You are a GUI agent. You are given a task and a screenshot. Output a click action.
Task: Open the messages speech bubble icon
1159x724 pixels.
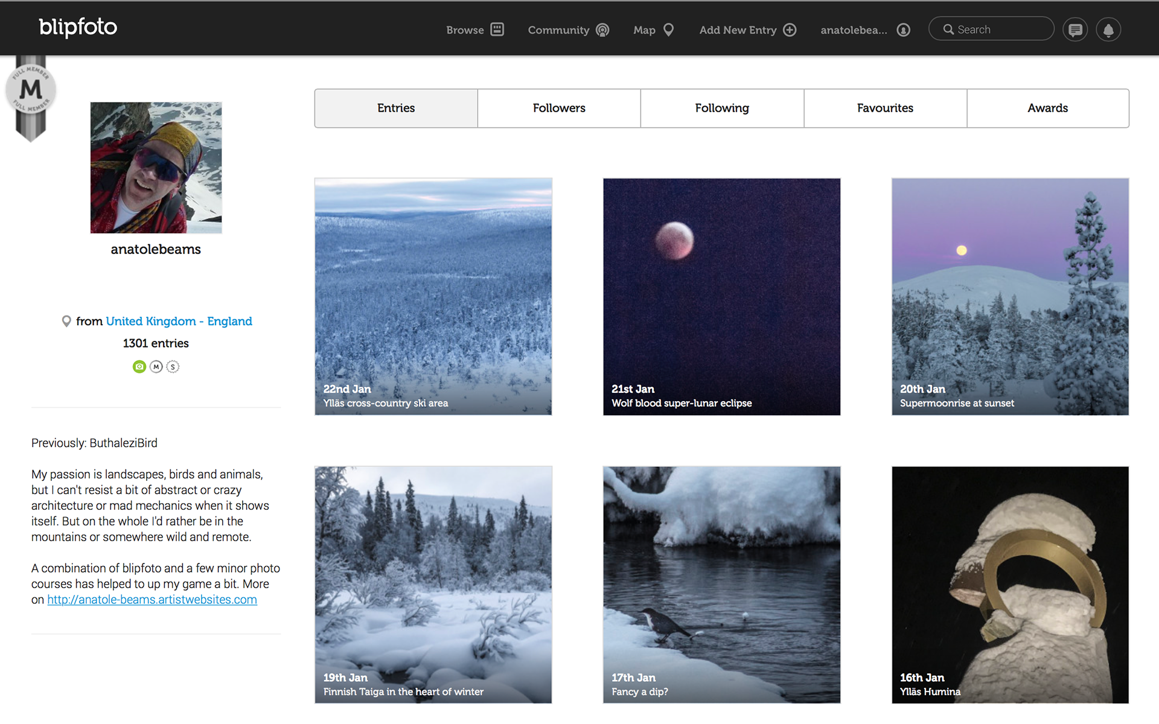click(1075, 30)
